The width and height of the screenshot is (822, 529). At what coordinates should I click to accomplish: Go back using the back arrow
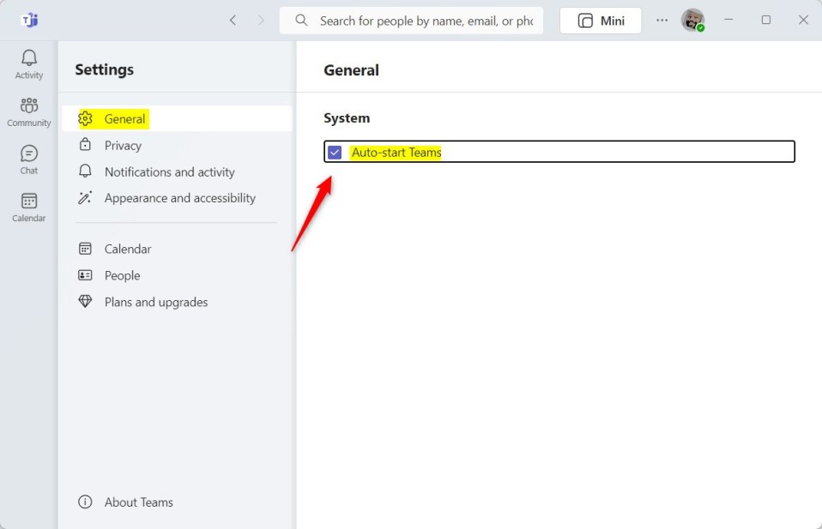233,21
